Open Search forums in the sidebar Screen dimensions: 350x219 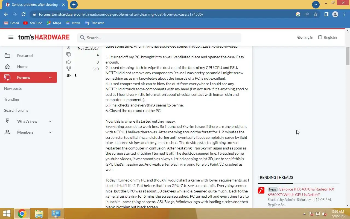pos(16,110)
